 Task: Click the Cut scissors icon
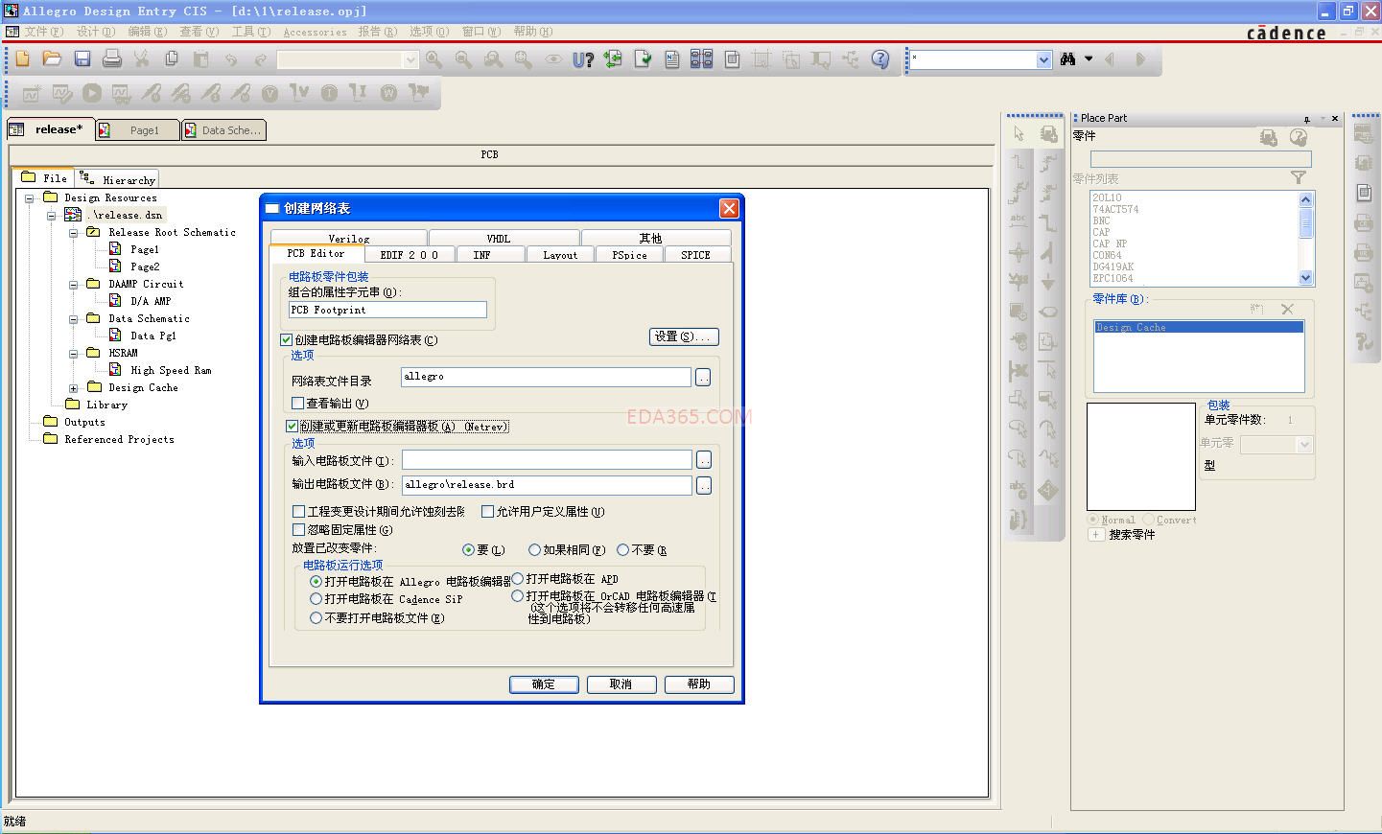coord(142,59)
